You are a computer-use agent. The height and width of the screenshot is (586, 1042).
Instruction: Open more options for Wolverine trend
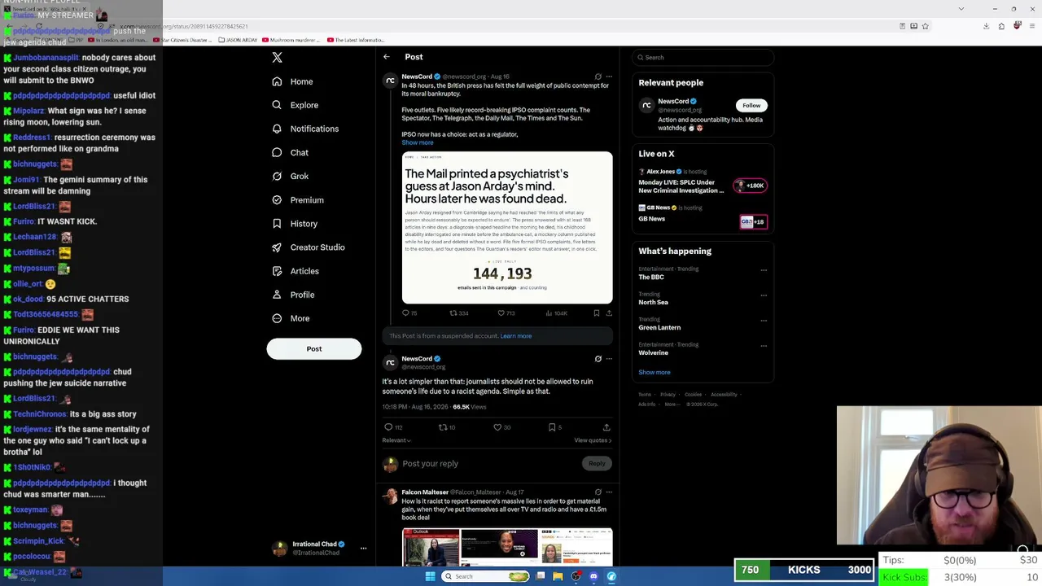[x=764, y=346]
